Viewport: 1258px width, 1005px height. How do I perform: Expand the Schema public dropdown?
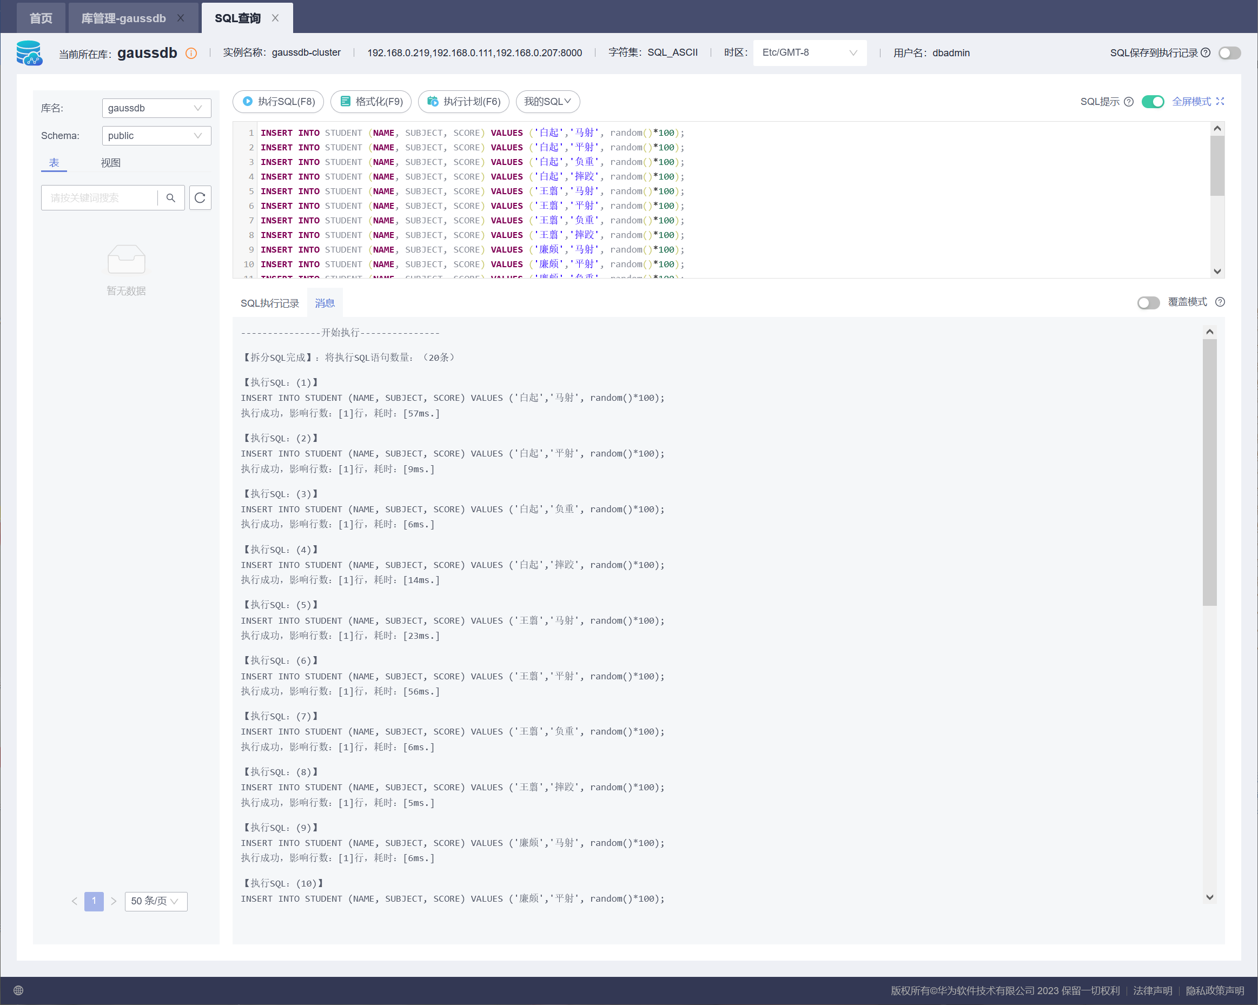tap(156, 135)
